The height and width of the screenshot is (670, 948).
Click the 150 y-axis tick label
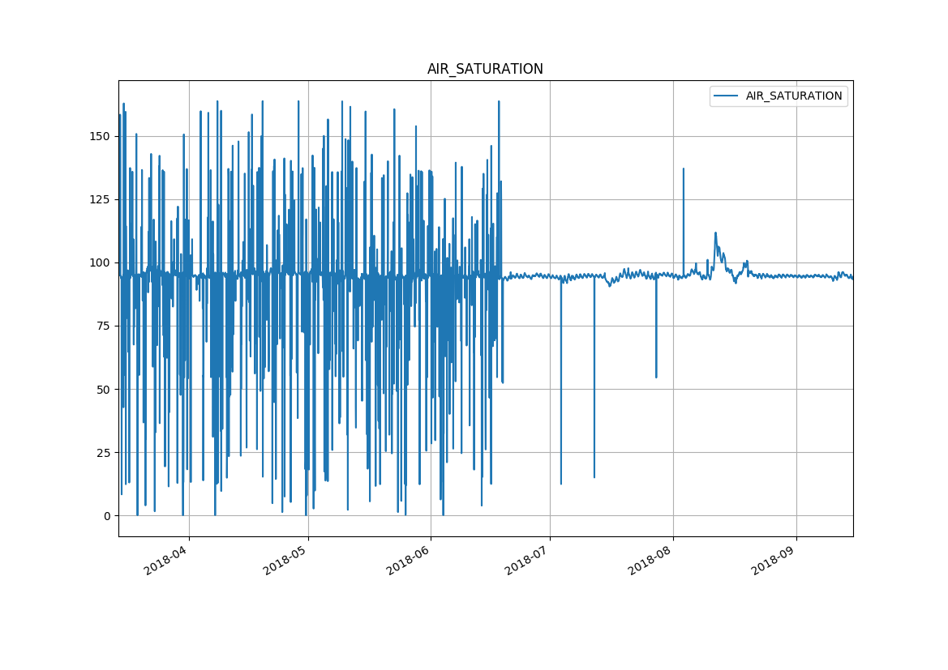pos(101,136)
